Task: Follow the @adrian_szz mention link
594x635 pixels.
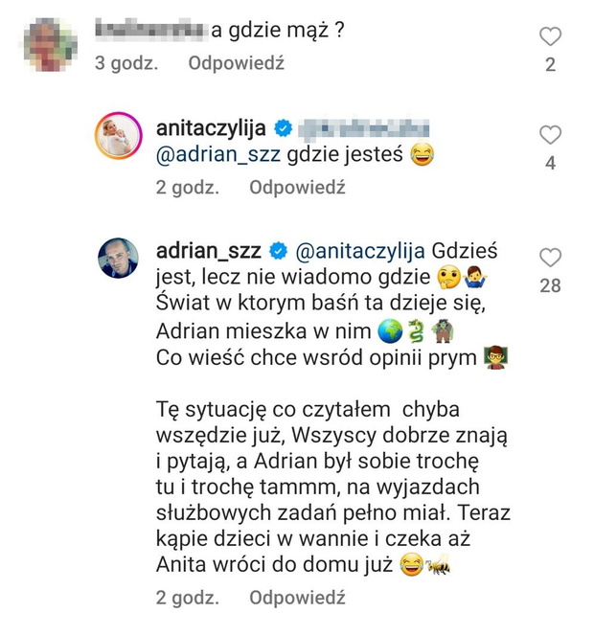Action: pyautogui.click(x=218, y=154)
